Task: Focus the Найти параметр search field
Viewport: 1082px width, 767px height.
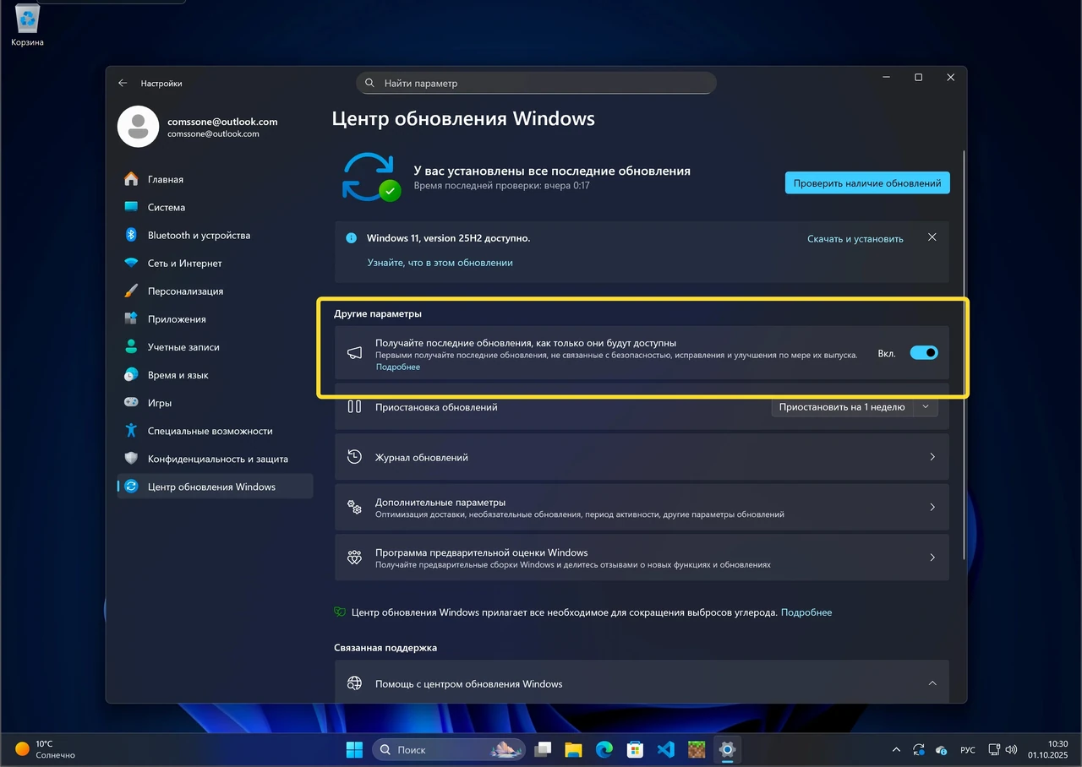Action: (x=536, y=83)
